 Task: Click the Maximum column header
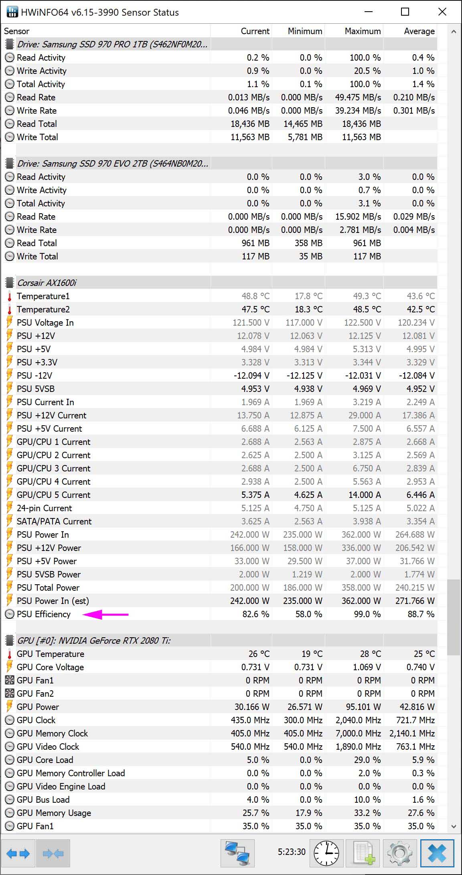click(x=354, y=31)
